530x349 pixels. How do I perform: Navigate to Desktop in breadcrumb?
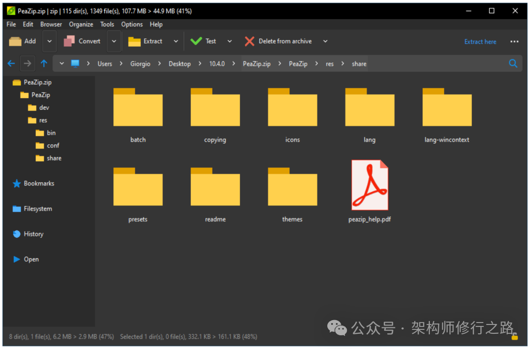pos(180,64)
